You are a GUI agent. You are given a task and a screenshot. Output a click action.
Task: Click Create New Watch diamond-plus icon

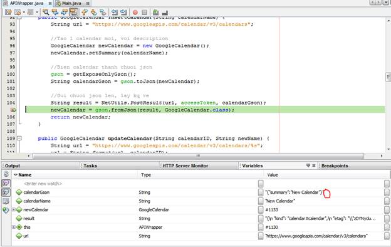click(x=6, y=210)
